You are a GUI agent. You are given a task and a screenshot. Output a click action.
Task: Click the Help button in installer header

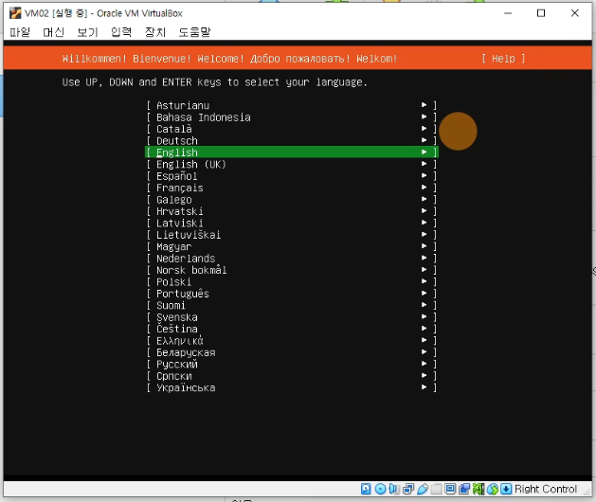pos(503,59)
